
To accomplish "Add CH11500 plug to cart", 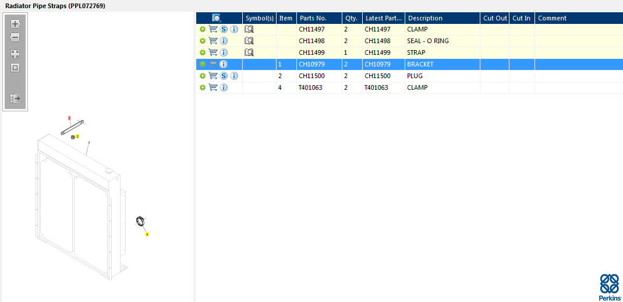I will [213, 75].
